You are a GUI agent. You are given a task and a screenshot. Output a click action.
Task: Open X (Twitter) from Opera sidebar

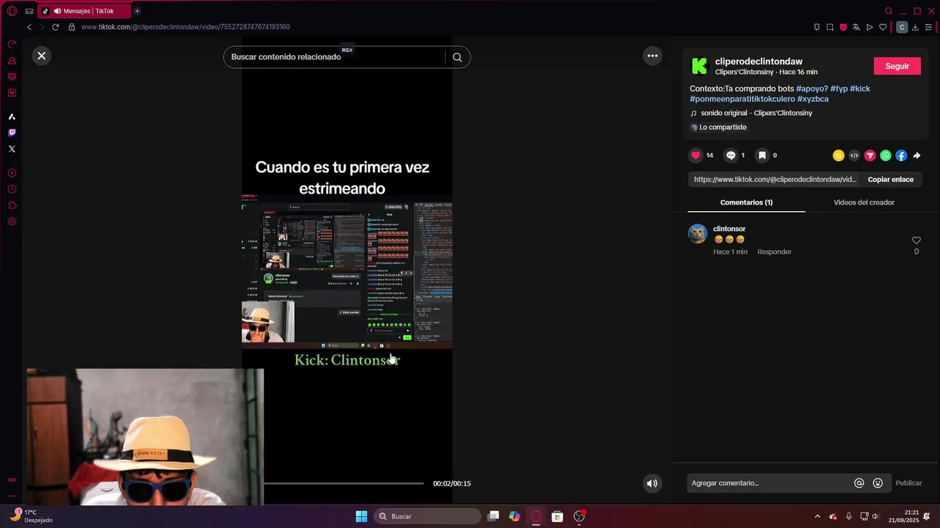pos(12,149)
